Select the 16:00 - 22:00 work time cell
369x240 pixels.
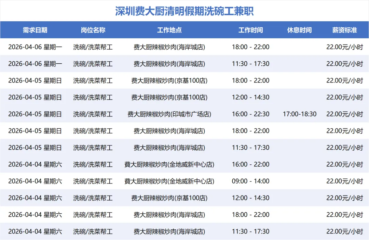tap(251, 164)
